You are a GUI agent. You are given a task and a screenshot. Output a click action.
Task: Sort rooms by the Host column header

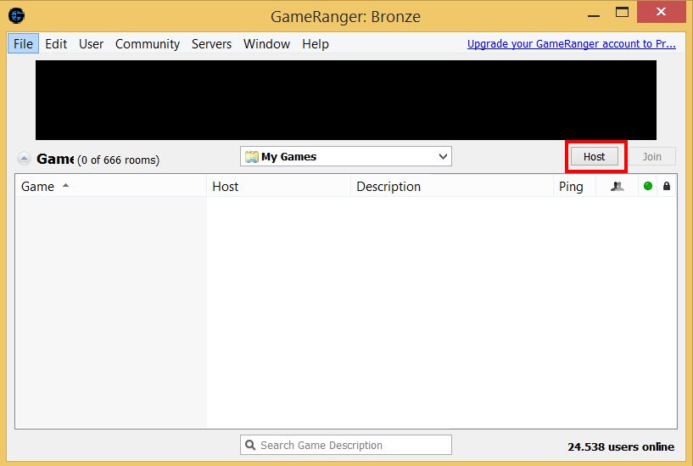[x=278, y=186]
